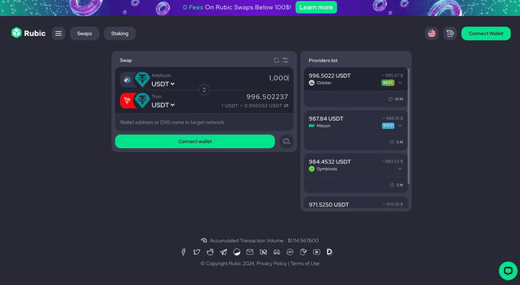Image resolution: width=520 pixels, height=285 pixels.
Task: Click the INFO badge on the Meson offer
Action: click(388, 126)
